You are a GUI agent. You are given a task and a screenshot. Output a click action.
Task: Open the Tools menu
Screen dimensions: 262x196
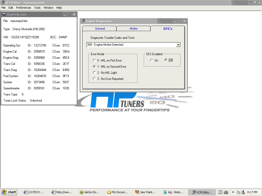click(37, 8)
